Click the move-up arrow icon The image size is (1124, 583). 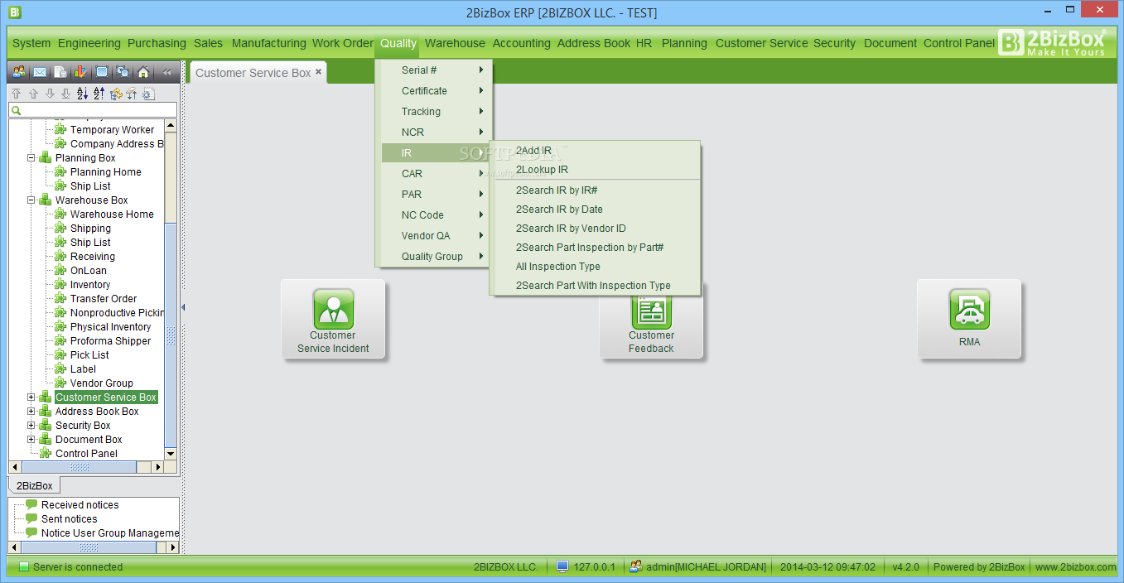(x=33, y=94)
